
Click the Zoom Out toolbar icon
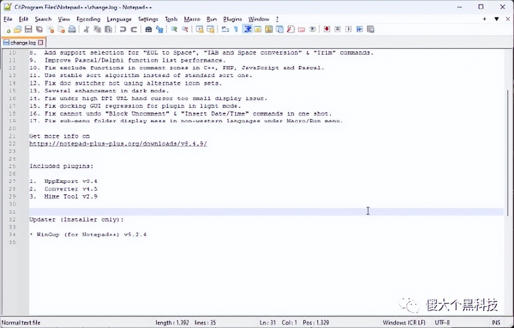185,30
